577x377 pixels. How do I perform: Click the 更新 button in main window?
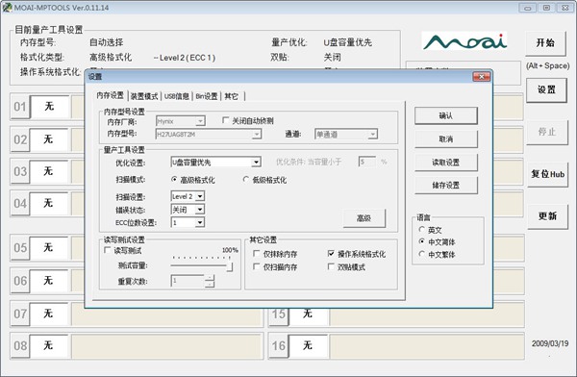547,216
